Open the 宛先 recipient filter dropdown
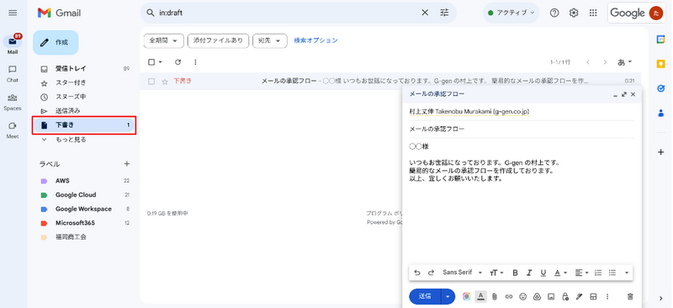This screenshot has height=308, width=673. [x=270, y=40]
